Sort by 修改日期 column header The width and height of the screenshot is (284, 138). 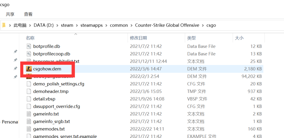139,38
